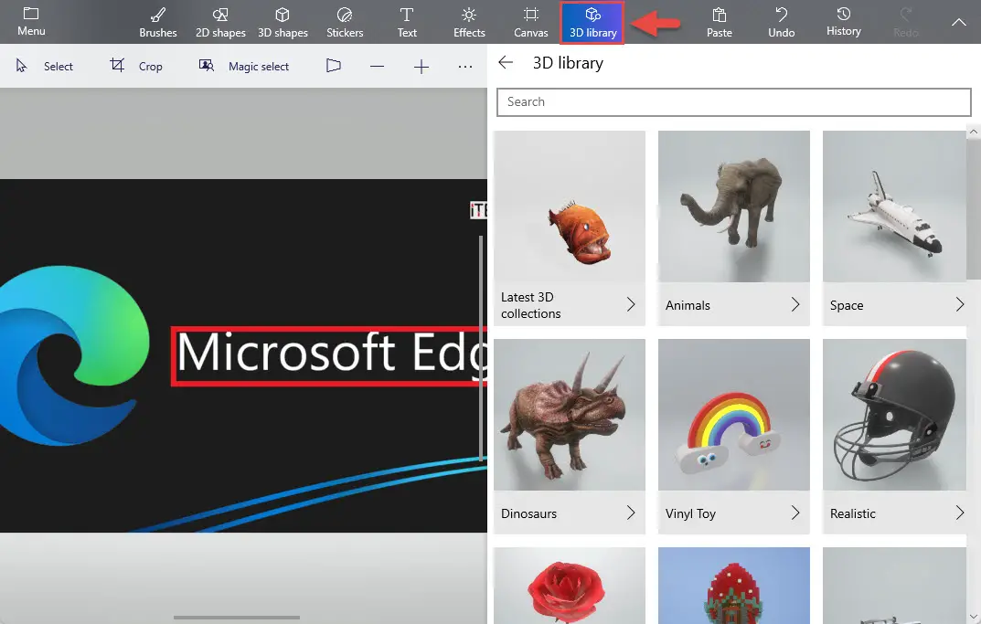981x624 pixels.
Task: Toggle the 3D view flag icon
Action: [x=334, y=66]
